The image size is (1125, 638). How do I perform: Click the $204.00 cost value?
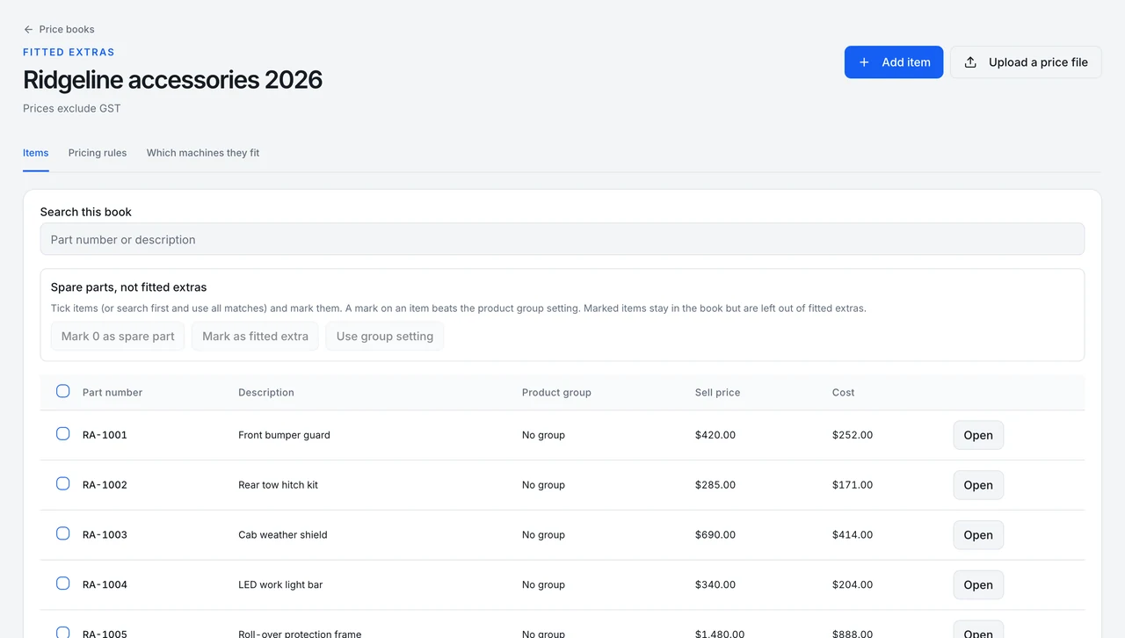(x=853, y=585)
